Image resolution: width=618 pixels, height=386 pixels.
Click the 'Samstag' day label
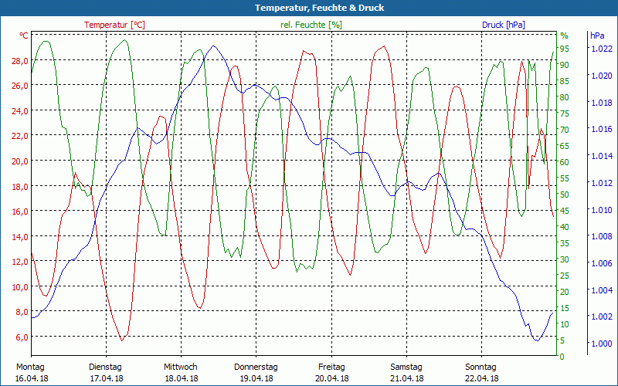(406, 367)
